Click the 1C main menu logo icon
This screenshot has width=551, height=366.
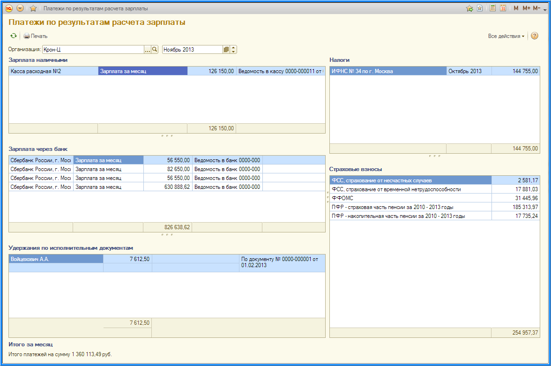tap(9, 8)
